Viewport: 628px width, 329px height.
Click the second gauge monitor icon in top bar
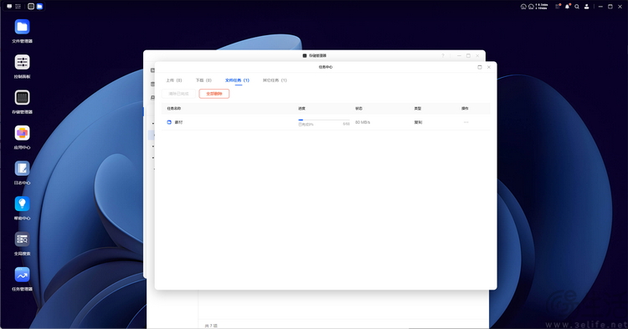531,7
